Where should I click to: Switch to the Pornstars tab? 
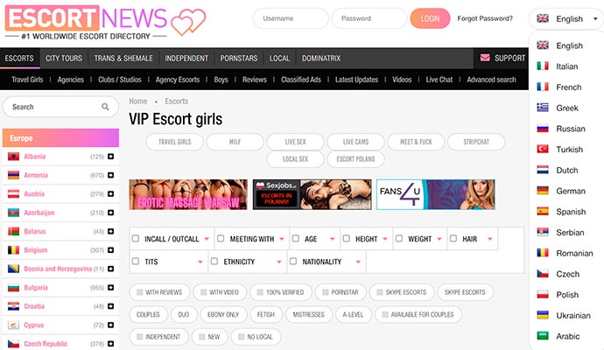pos(238,59)
